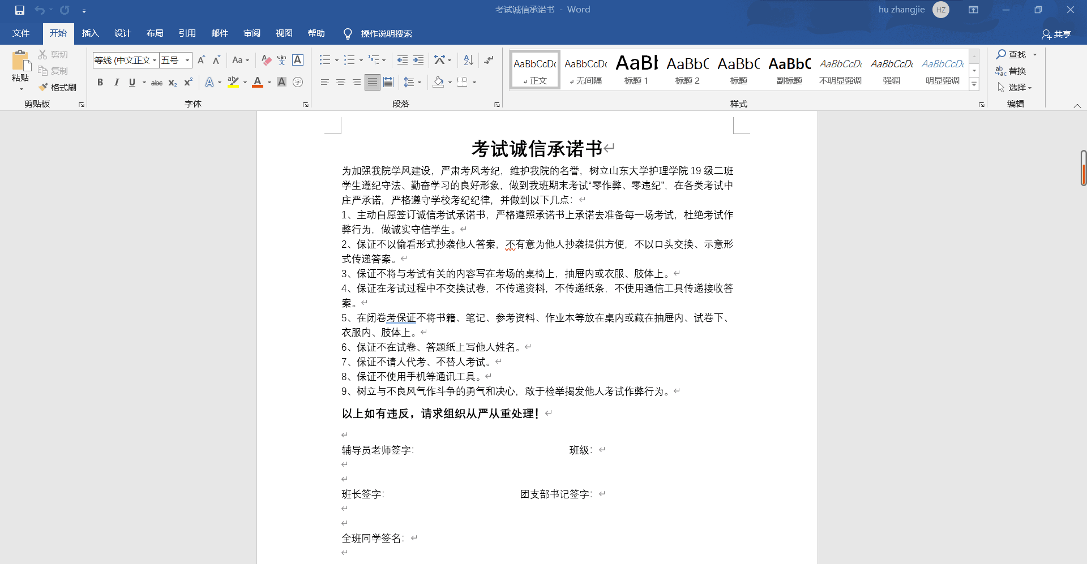Align paragraph to the right
The width and height of the screenshot is (1087, 564).
(x=357, y=83)
